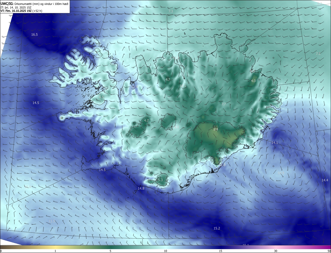This screenshot has width=331, height=253.
Task: Select the 'UWC/IG:' label in the header
Action: 7,4
